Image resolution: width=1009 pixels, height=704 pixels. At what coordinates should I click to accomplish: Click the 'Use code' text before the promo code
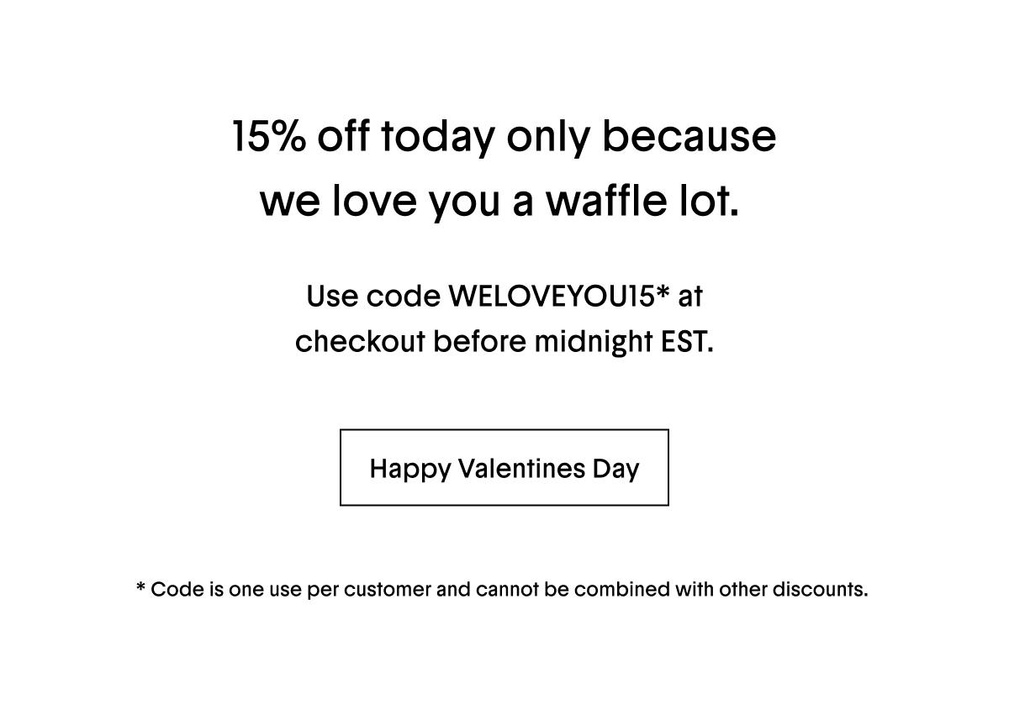pyautogui.click(x=374, y=296)
